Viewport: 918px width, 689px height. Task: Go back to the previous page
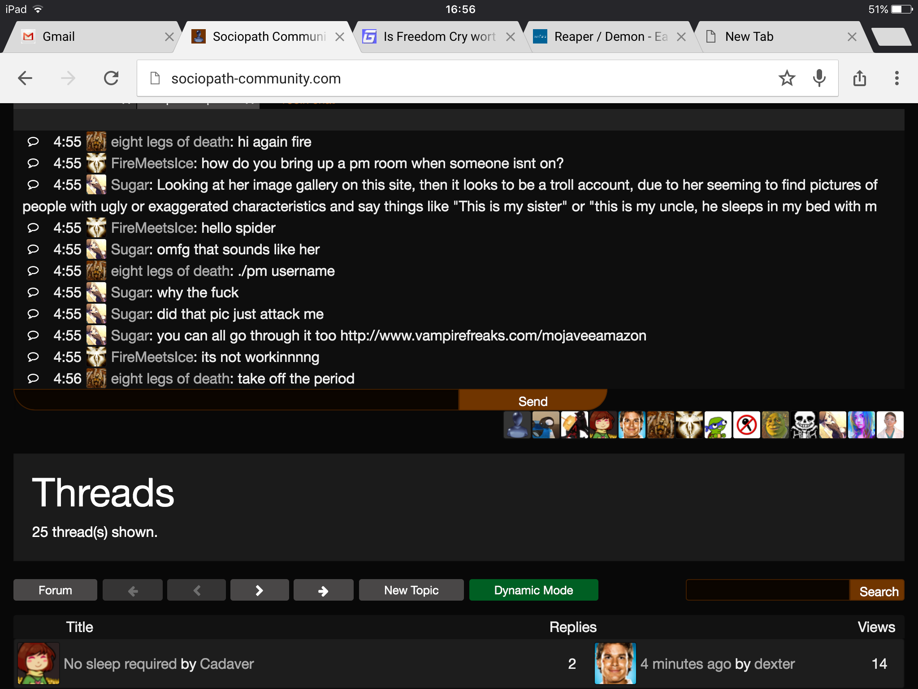pos(25,78)
